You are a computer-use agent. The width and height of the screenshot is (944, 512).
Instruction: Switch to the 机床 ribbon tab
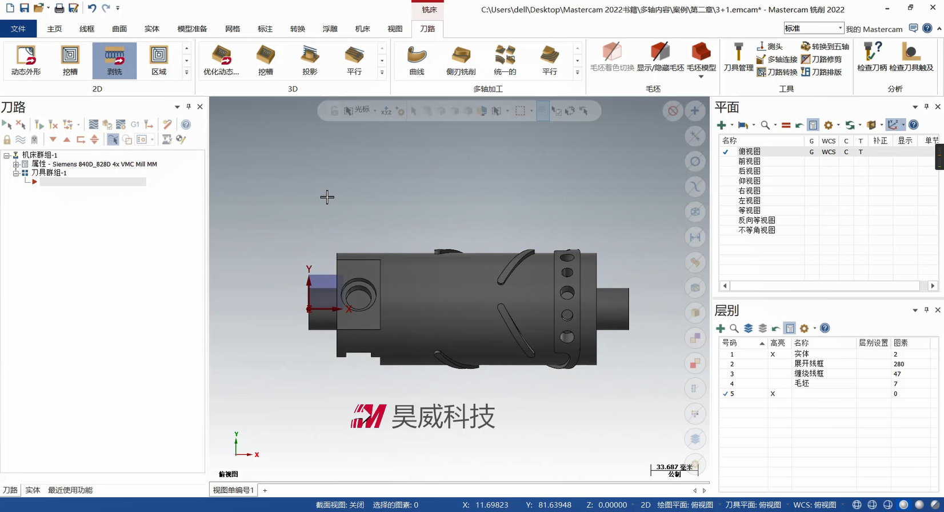363,29
